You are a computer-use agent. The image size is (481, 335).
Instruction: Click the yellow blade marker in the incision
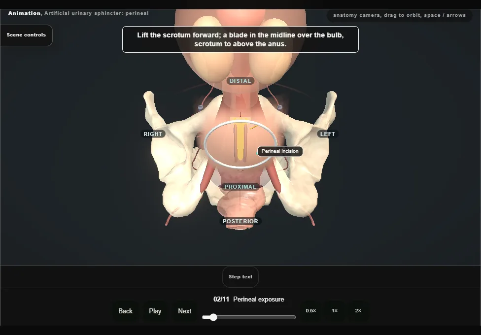[240, 140]
